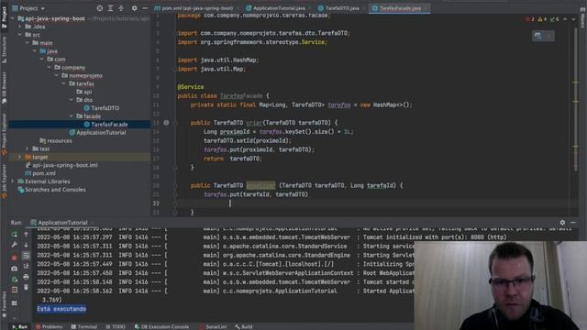Click Print console output icon
Screen dimensions: 587x330
[x=27, y=277]
